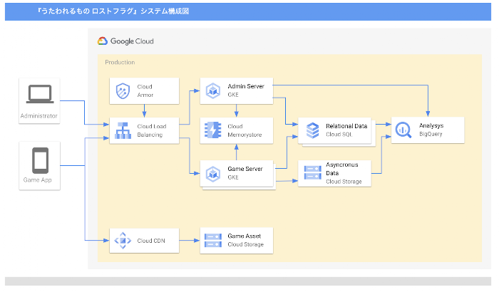This screenshot has width=499, height=292.
Task: Select the 'BigQuery' sublabel
Action: (431, 134)
